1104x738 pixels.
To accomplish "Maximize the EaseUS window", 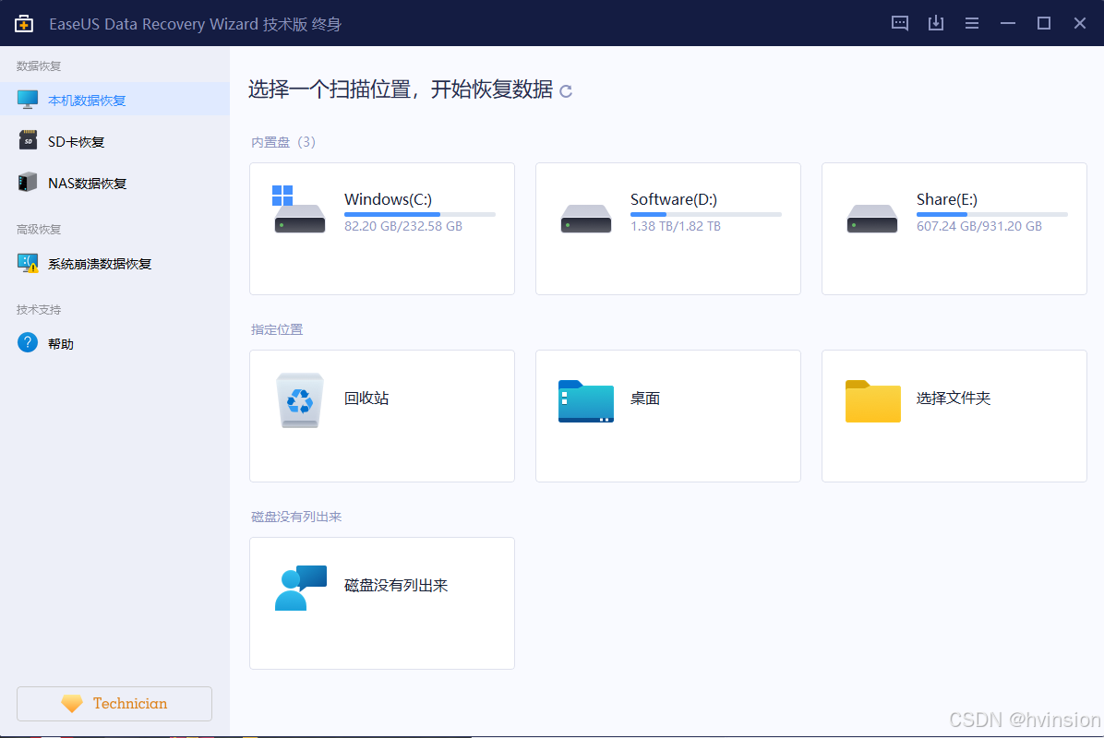I will pyautogui.click(x=1043, y=23).
